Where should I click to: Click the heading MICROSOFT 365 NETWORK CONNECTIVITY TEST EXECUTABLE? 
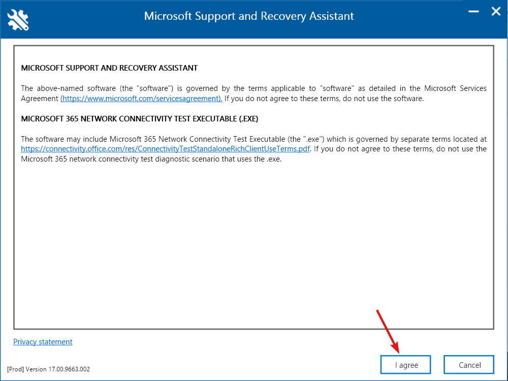(140, 119)
